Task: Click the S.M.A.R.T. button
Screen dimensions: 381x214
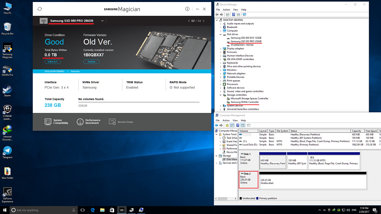Action: point(53,62)
